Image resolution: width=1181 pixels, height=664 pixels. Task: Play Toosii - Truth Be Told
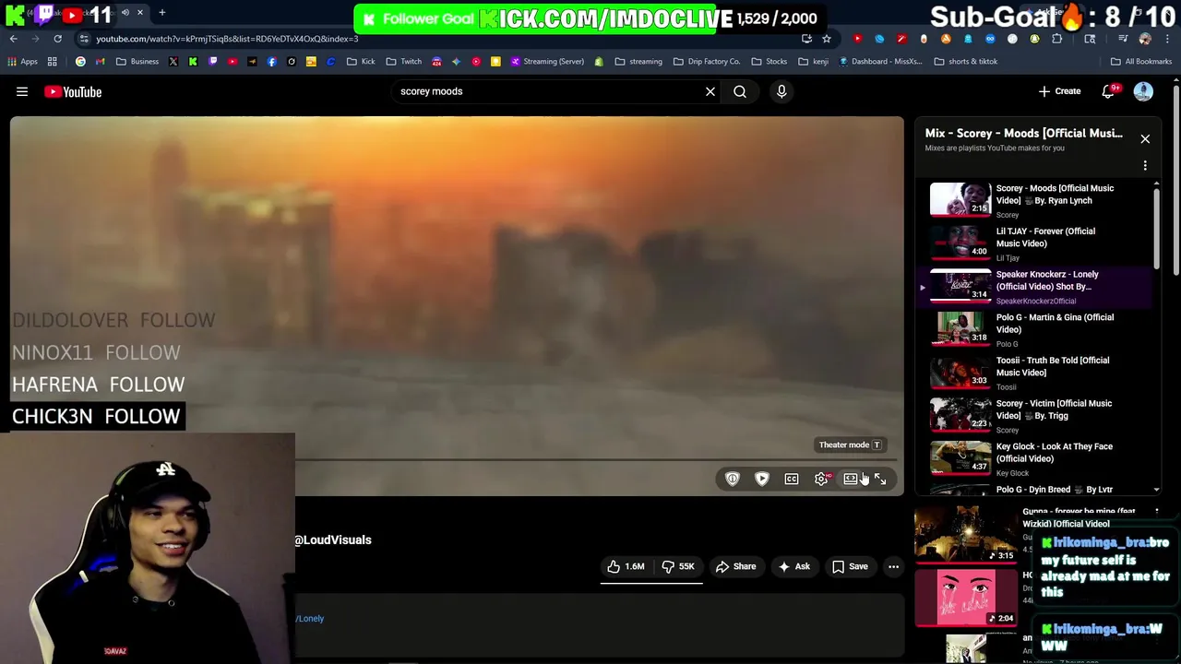coord(1033,373)
